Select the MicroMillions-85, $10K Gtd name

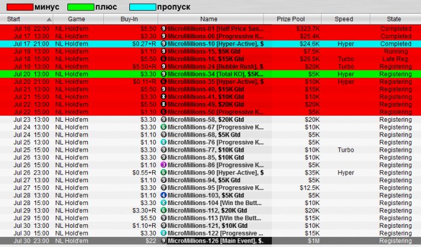206,158
